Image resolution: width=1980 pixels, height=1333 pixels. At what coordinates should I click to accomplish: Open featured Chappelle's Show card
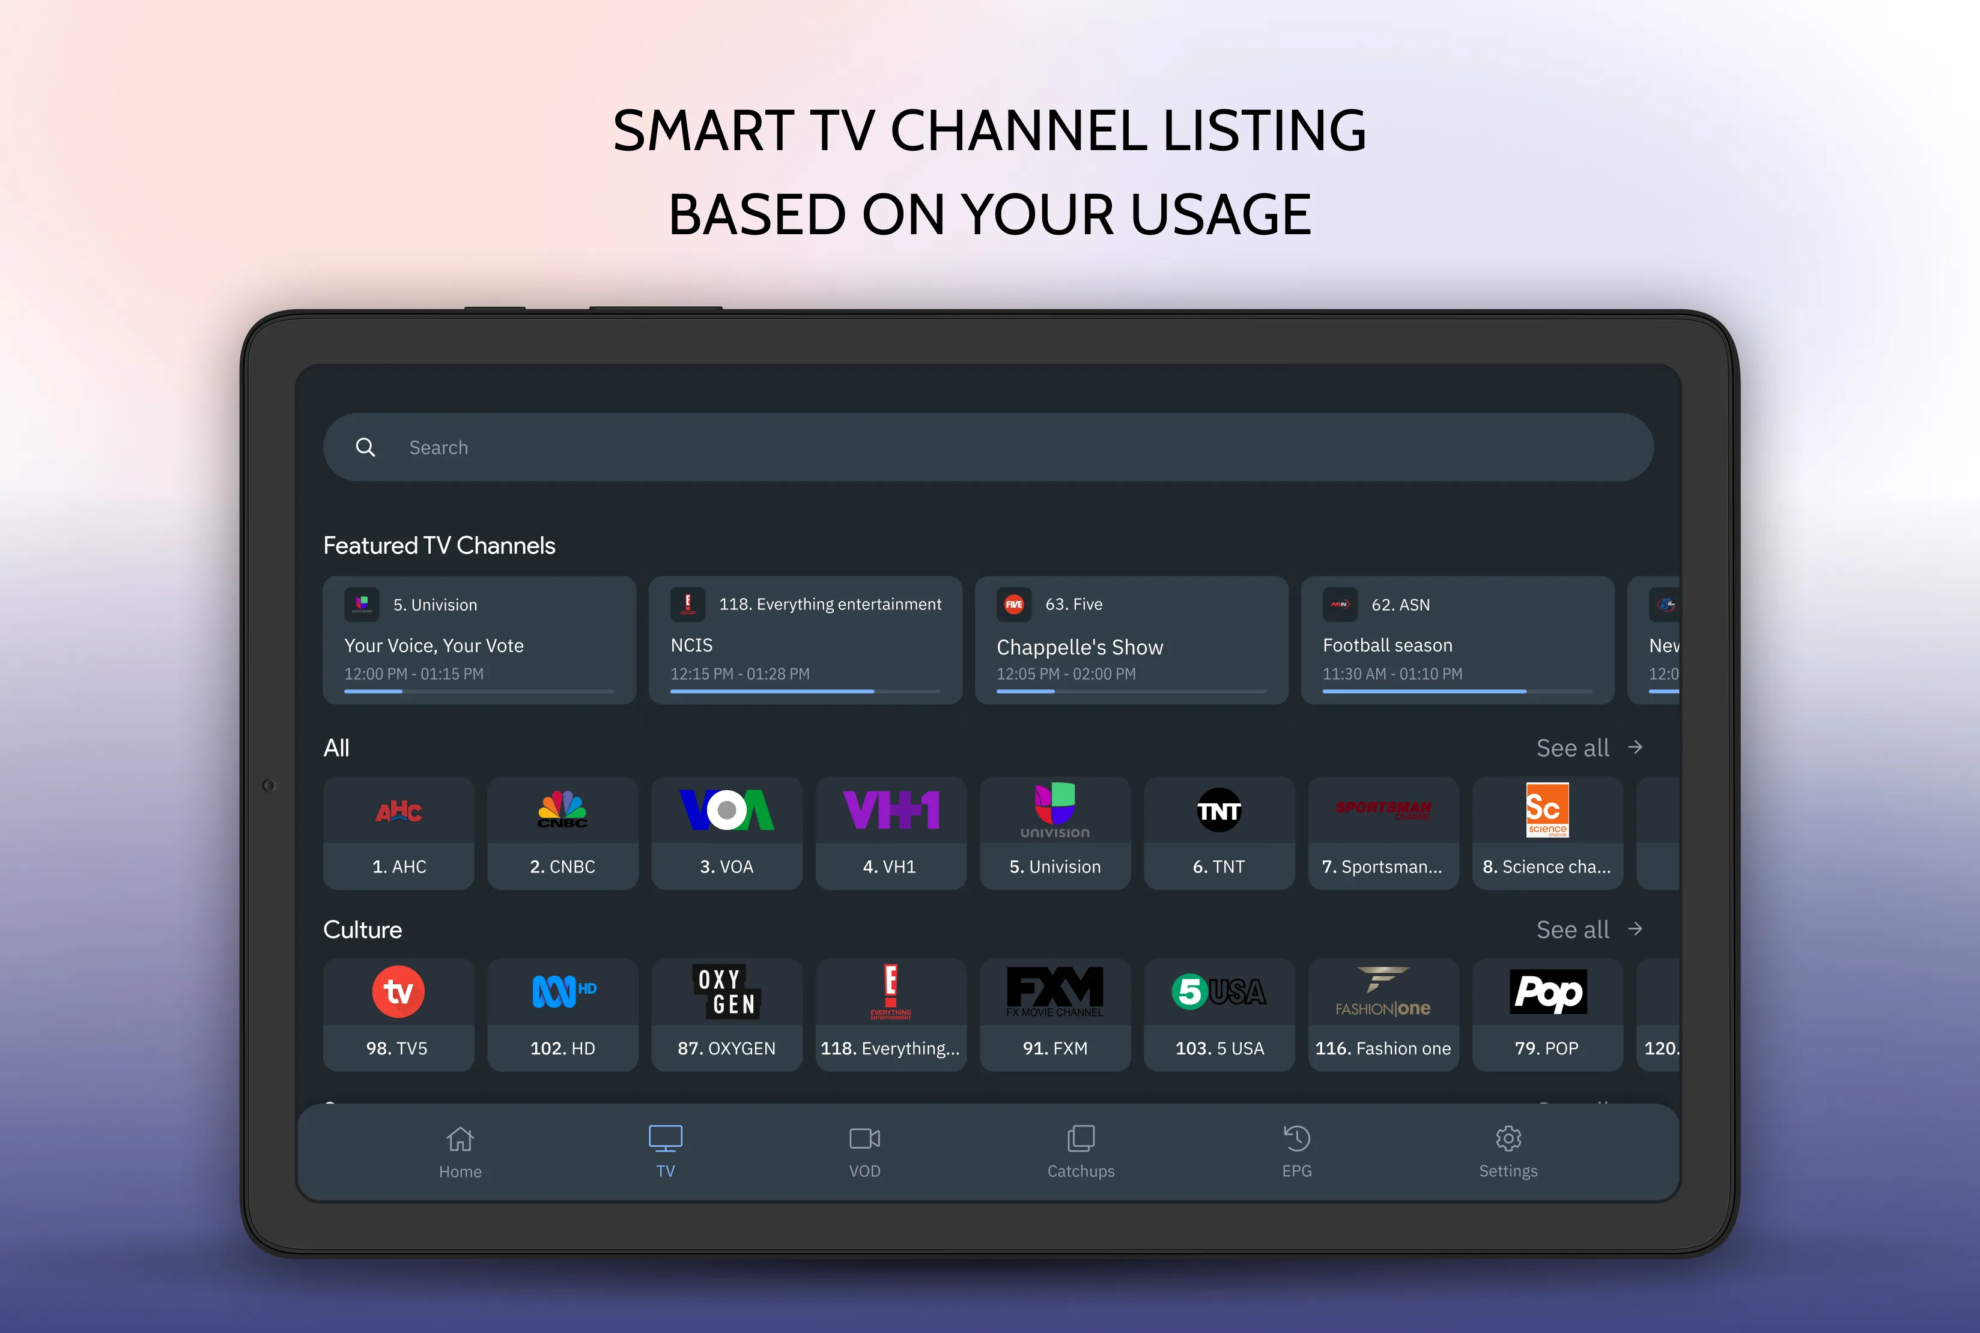(x=1132, y=640)
